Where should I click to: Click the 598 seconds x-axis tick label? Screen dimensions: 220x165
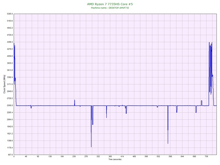click(170, 156)
